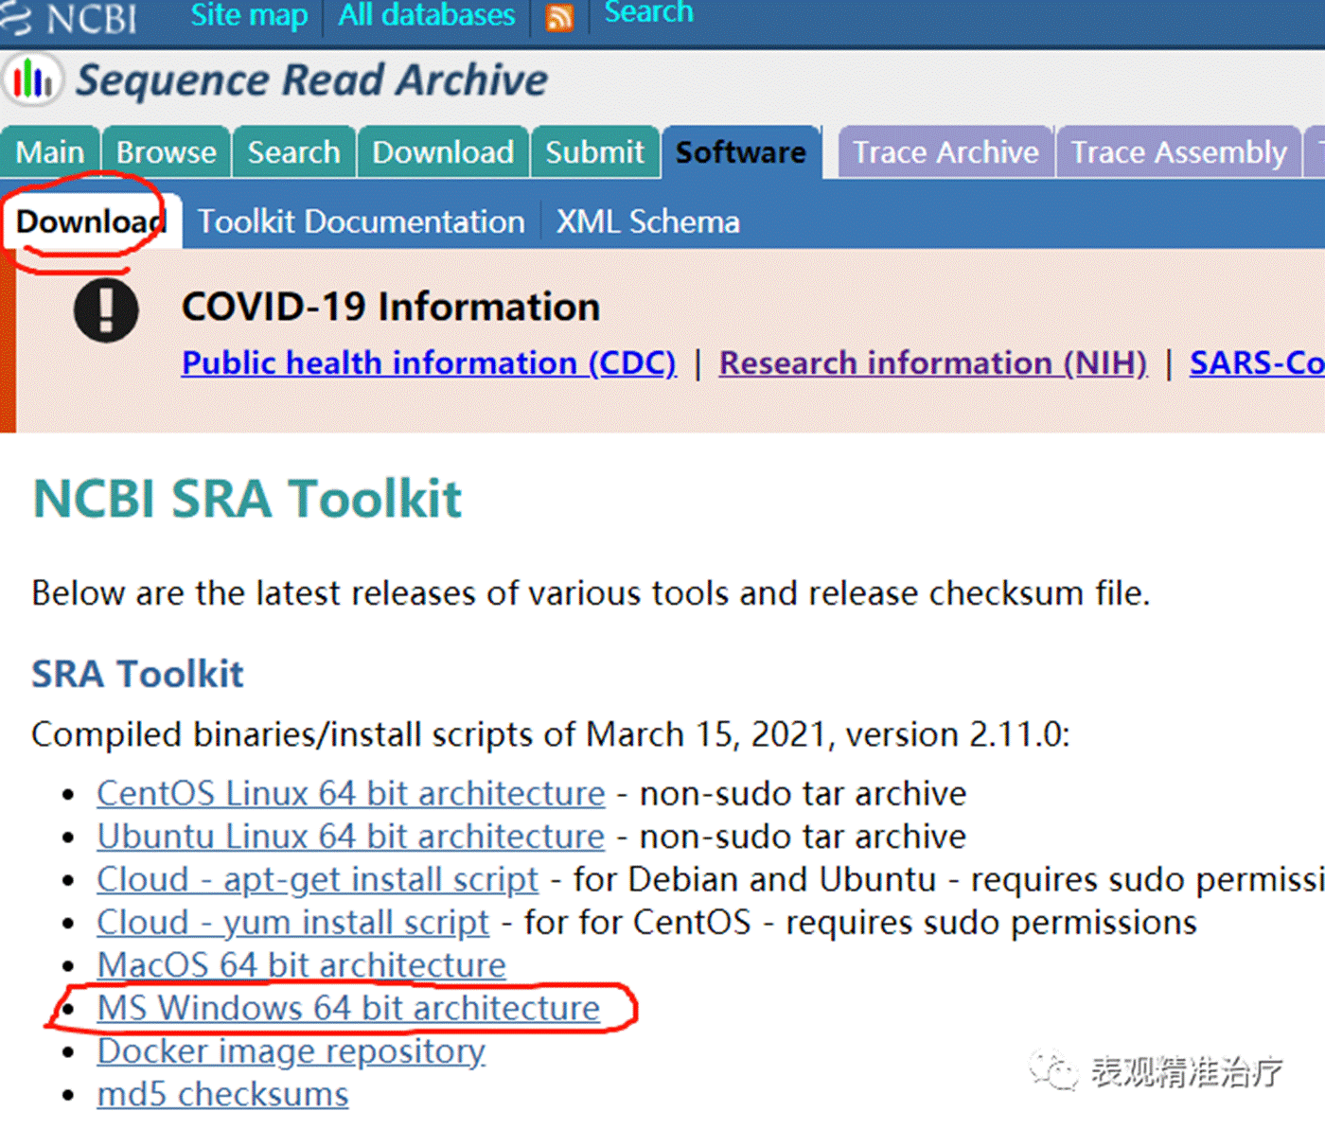The height and width of the screenshot is (1129, 1325).
Task: Switch to the Search tab
Action: (293, 151)
